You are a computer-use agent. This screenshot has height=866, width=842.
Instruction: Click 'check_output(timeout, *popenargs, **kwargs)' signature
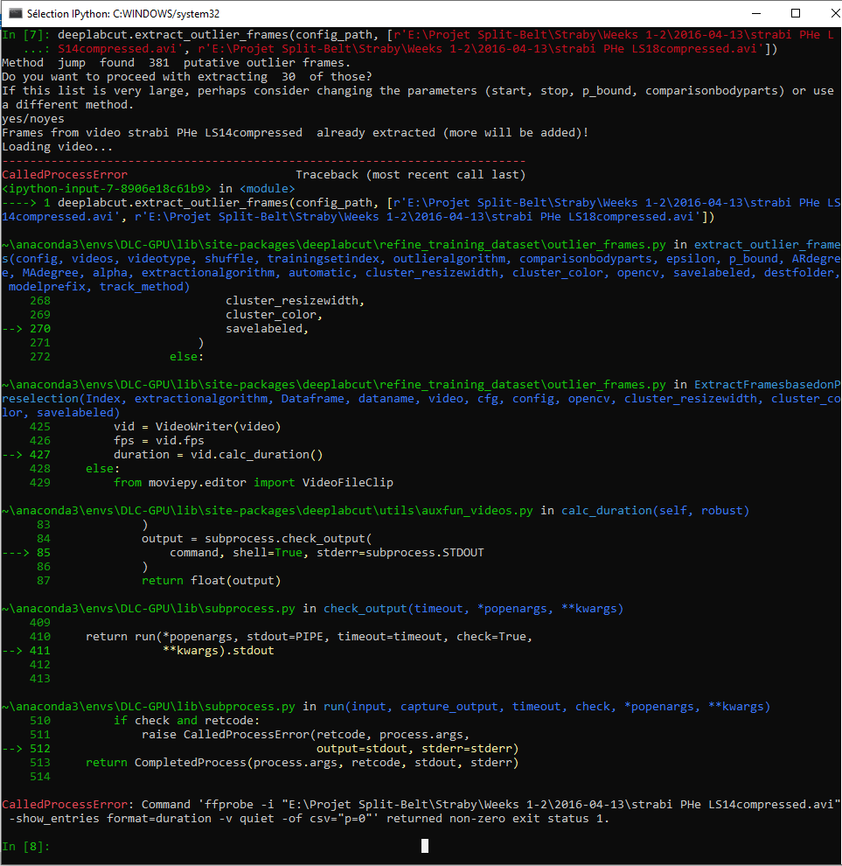474,609
